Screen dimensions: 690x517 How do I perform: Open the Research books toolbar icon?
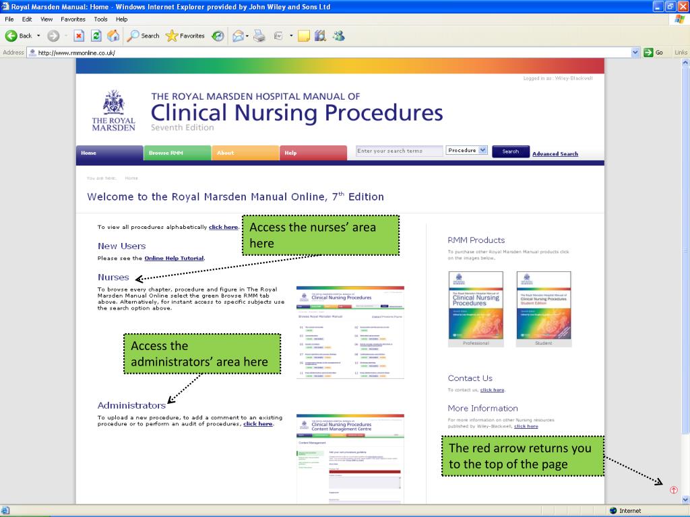pyautogui.click(x=320, y=36)
